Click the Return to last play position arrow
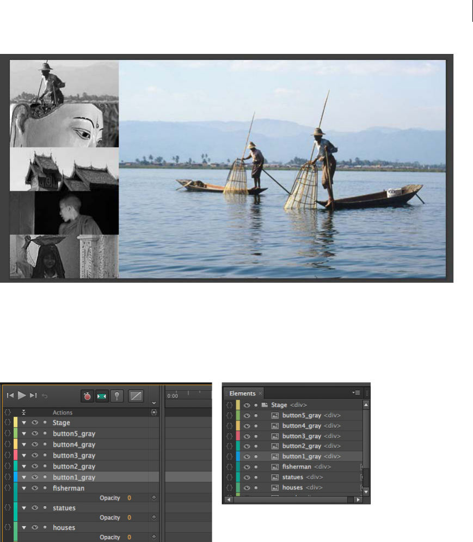The height and width of the screenshot is (542, 473). [x=45, y=396]
